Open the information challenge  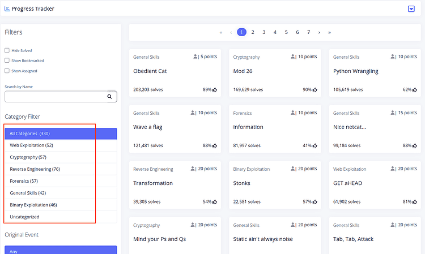coord(275,129)
